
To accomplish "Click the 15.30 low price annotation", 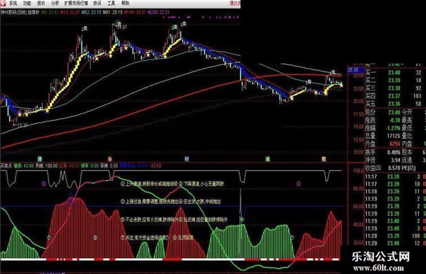I will pos(21,126).
